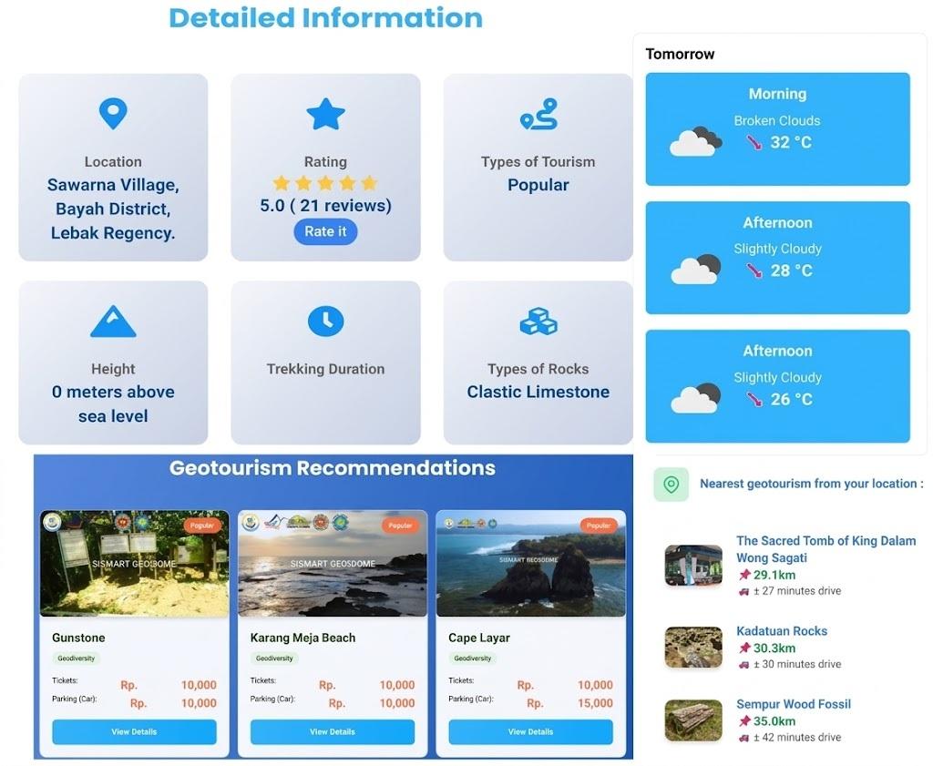View Details for Karang Meja Beach
The height and width of the screenshot is (766, 933).
click(x=332, y=731)
